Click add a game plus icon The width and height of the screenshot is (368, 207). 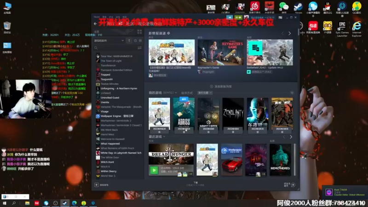tap(97, 185)
